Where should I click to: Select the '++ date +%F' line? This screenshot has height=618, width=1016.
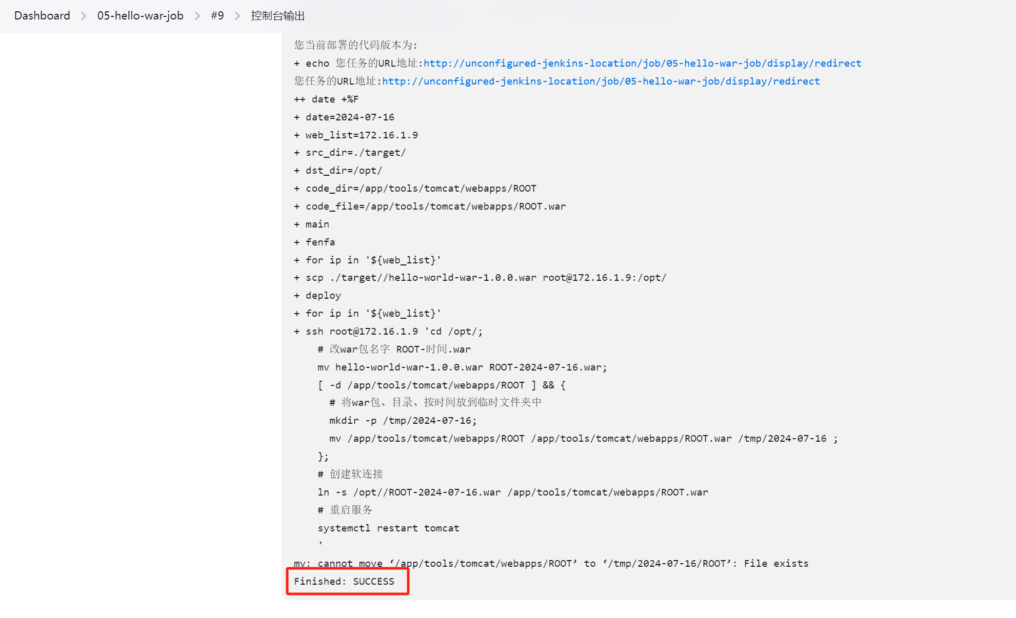click(x=326, y=99)
